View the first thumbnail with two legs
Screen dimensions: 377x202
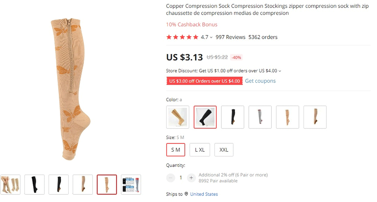[10, 185]
